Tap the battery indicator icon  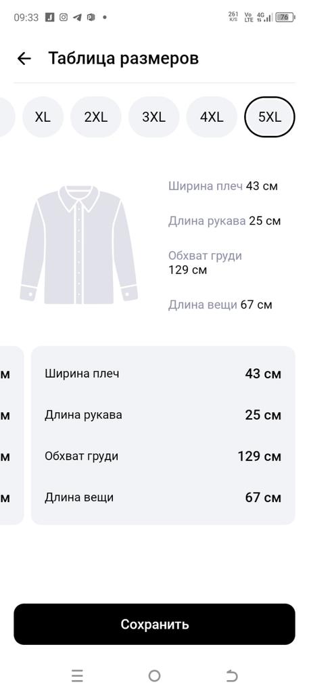coord(285,17)
